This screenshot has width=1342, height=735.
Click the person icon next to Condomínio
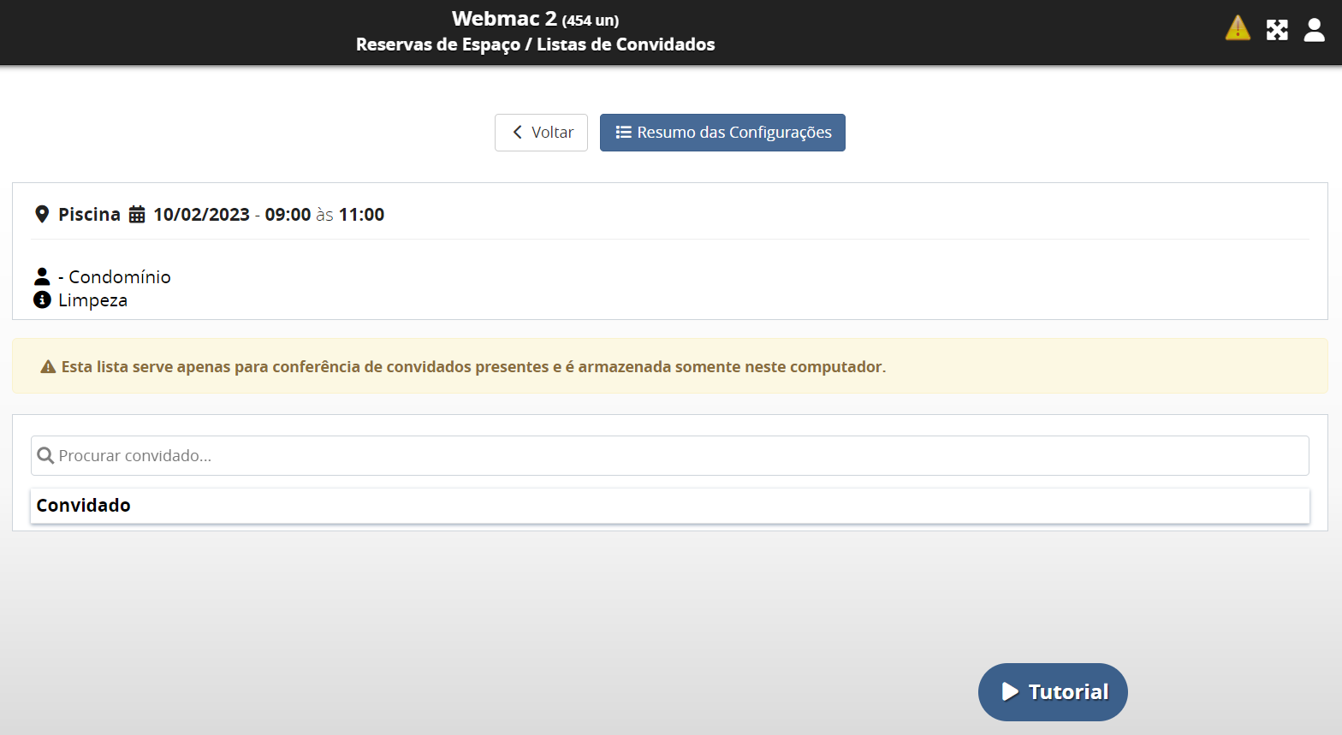(42, 276)
